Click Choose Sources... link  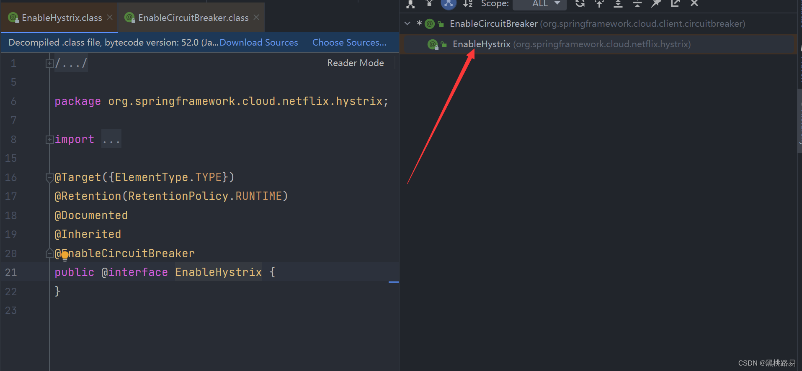(x=349, y=43)
